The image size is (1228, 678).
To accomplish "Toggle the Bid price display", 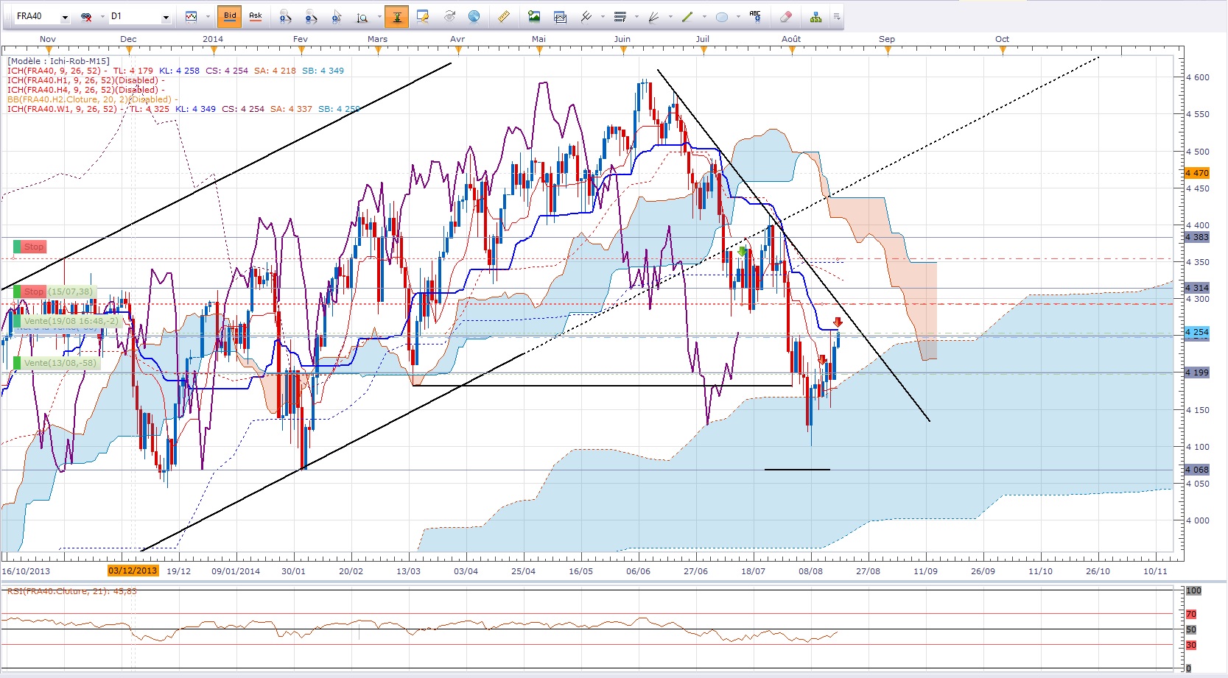I will [231, 16].
